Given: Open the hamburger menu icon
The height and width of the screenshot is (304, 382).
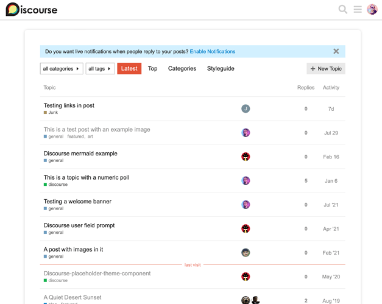Looking at the screenshot, I should point(358,10).
